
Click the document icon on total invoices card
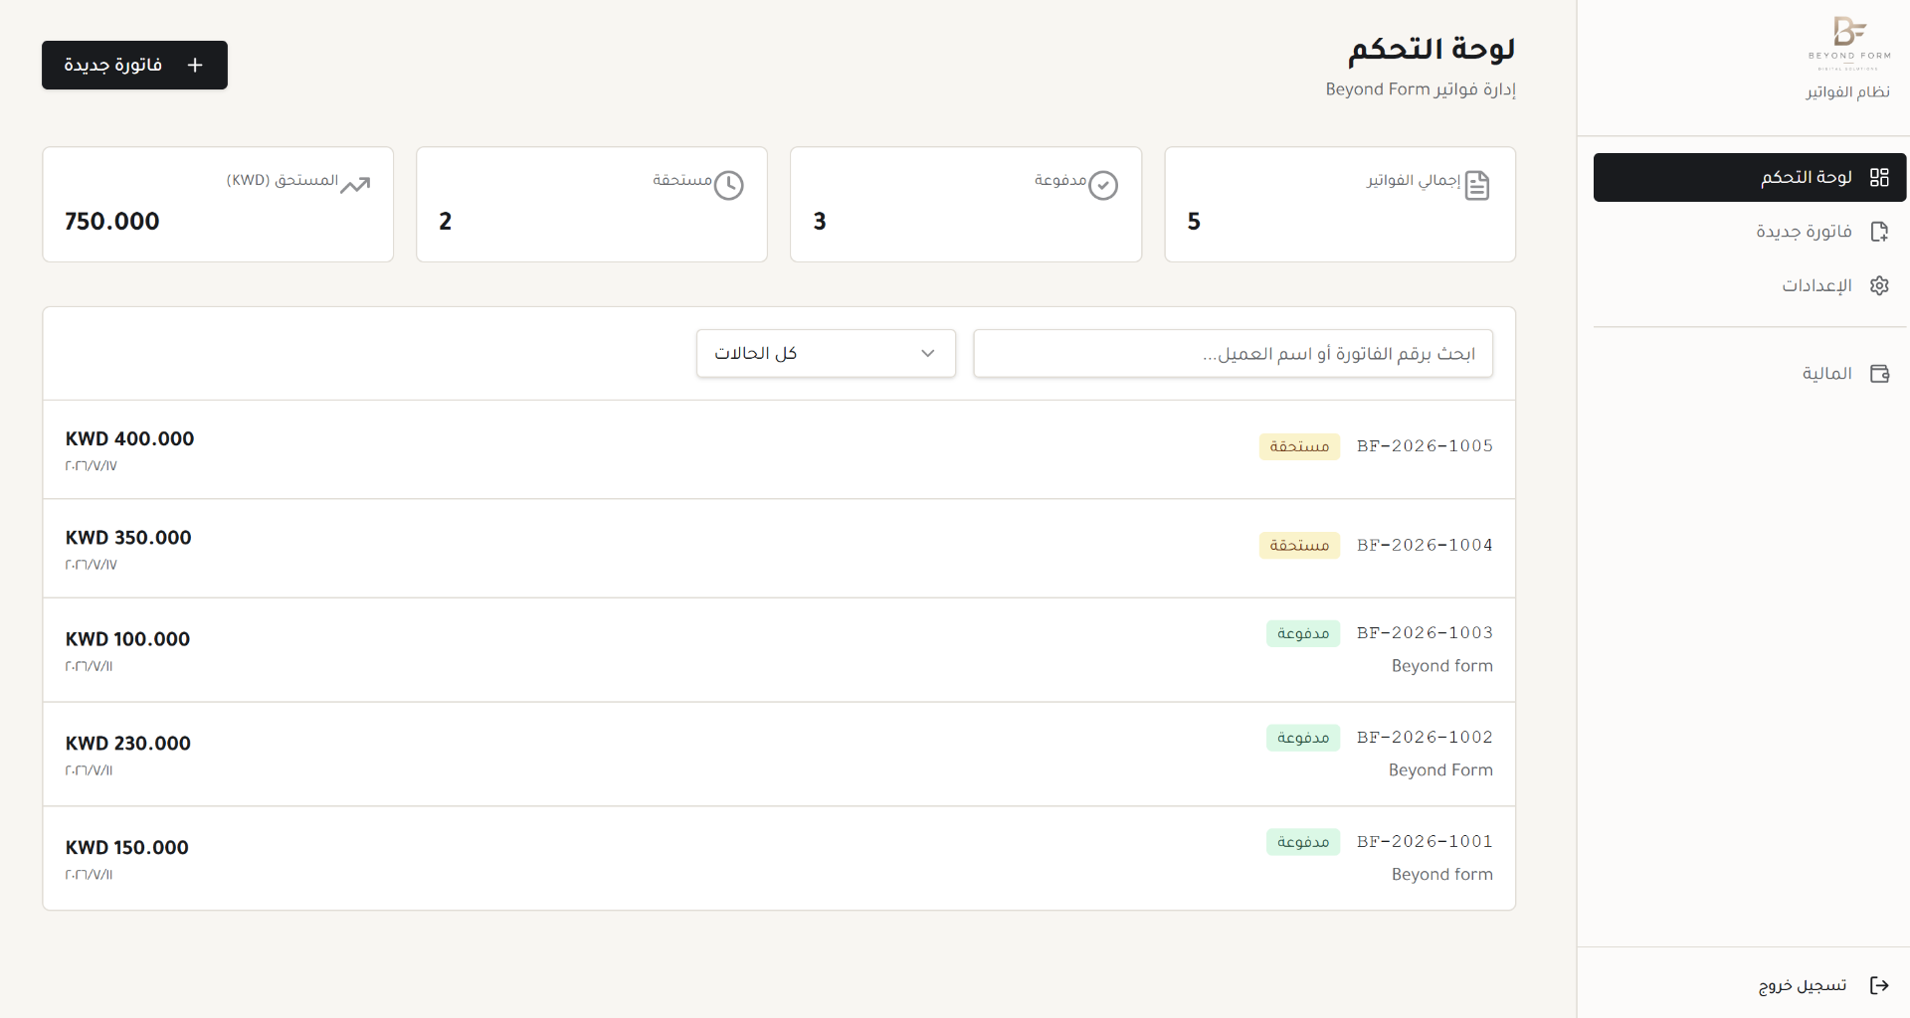[x=1477, y=185]
